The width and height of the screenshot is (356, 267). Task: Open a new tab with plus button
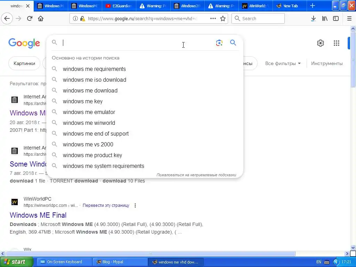[313, 6]
